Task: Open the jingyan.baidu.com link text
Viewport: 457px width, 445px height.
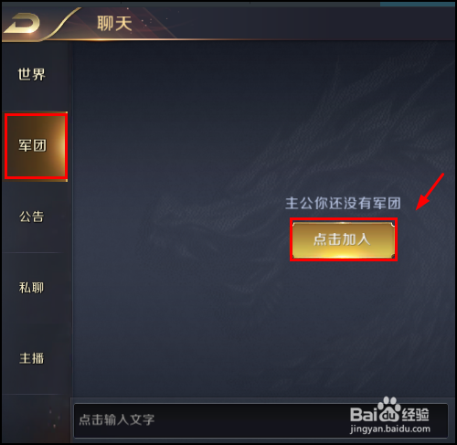Action: coord(390,429)
